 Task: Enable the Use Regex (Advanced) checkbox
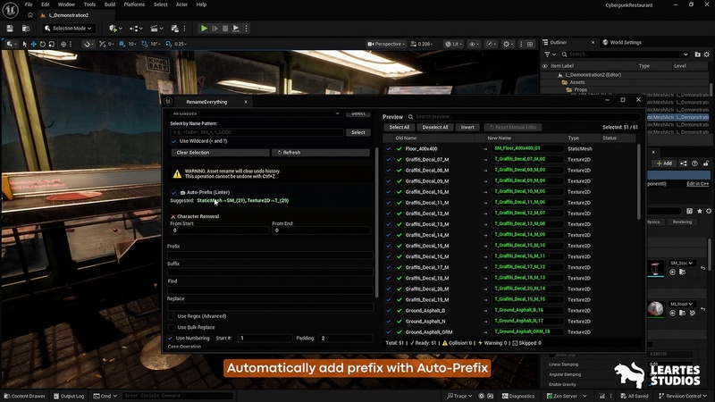171,315
